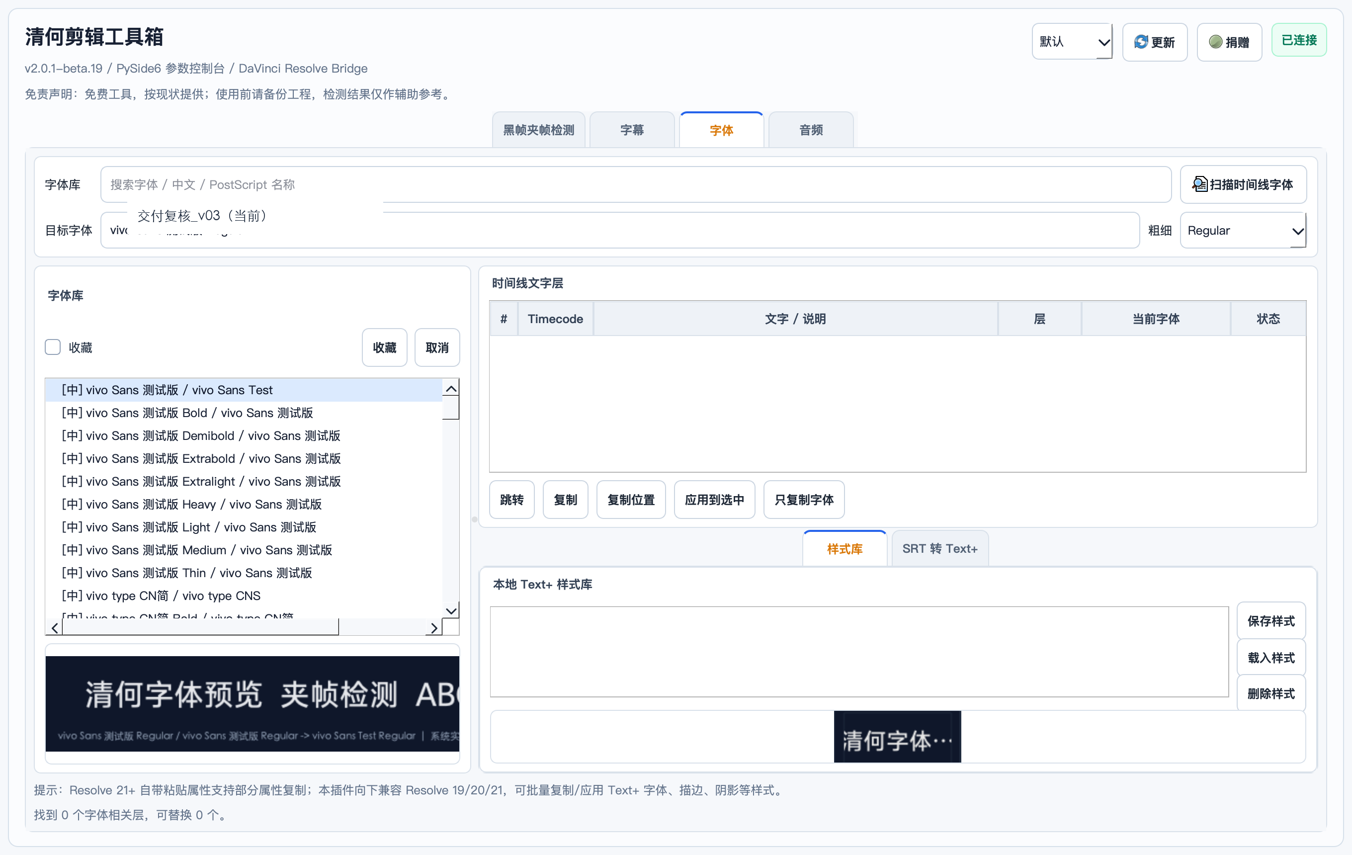The width and height of the screenshot is (1352, 855).
Task: Select vivo Sans 测试版 Heavy font
Action: [244, 504]
